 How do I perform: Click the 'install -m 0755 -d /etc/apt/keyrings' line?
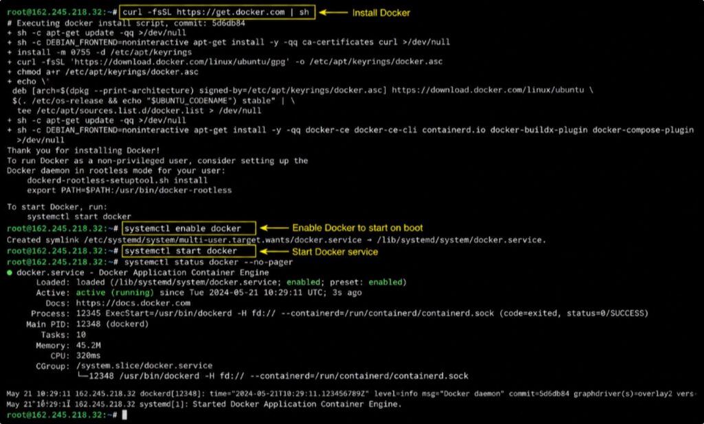coord(99,52)
